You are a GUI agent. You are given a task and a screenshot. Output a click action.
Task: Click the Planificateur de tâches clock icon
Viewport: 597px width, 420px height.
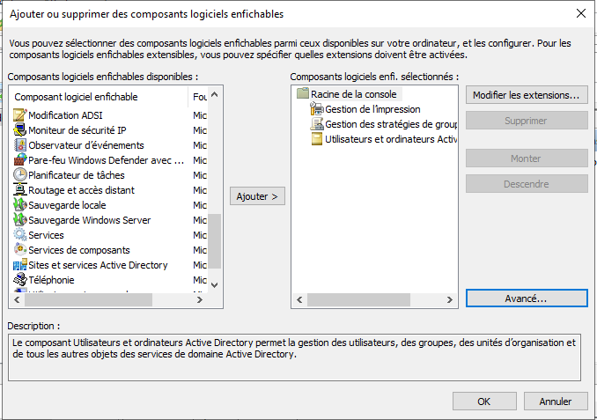[x=20, y=175]
